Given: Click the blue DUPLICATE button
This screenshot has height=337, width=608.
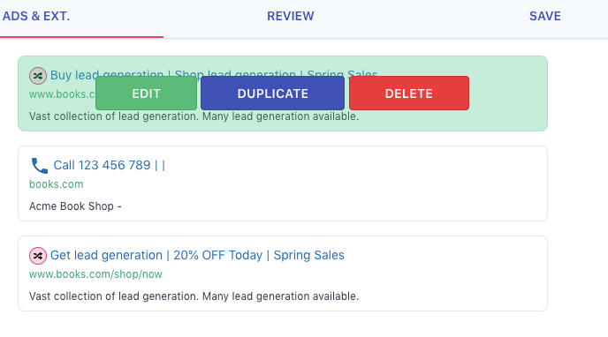Looking at the screenshot, I should (x=272, y=94).
